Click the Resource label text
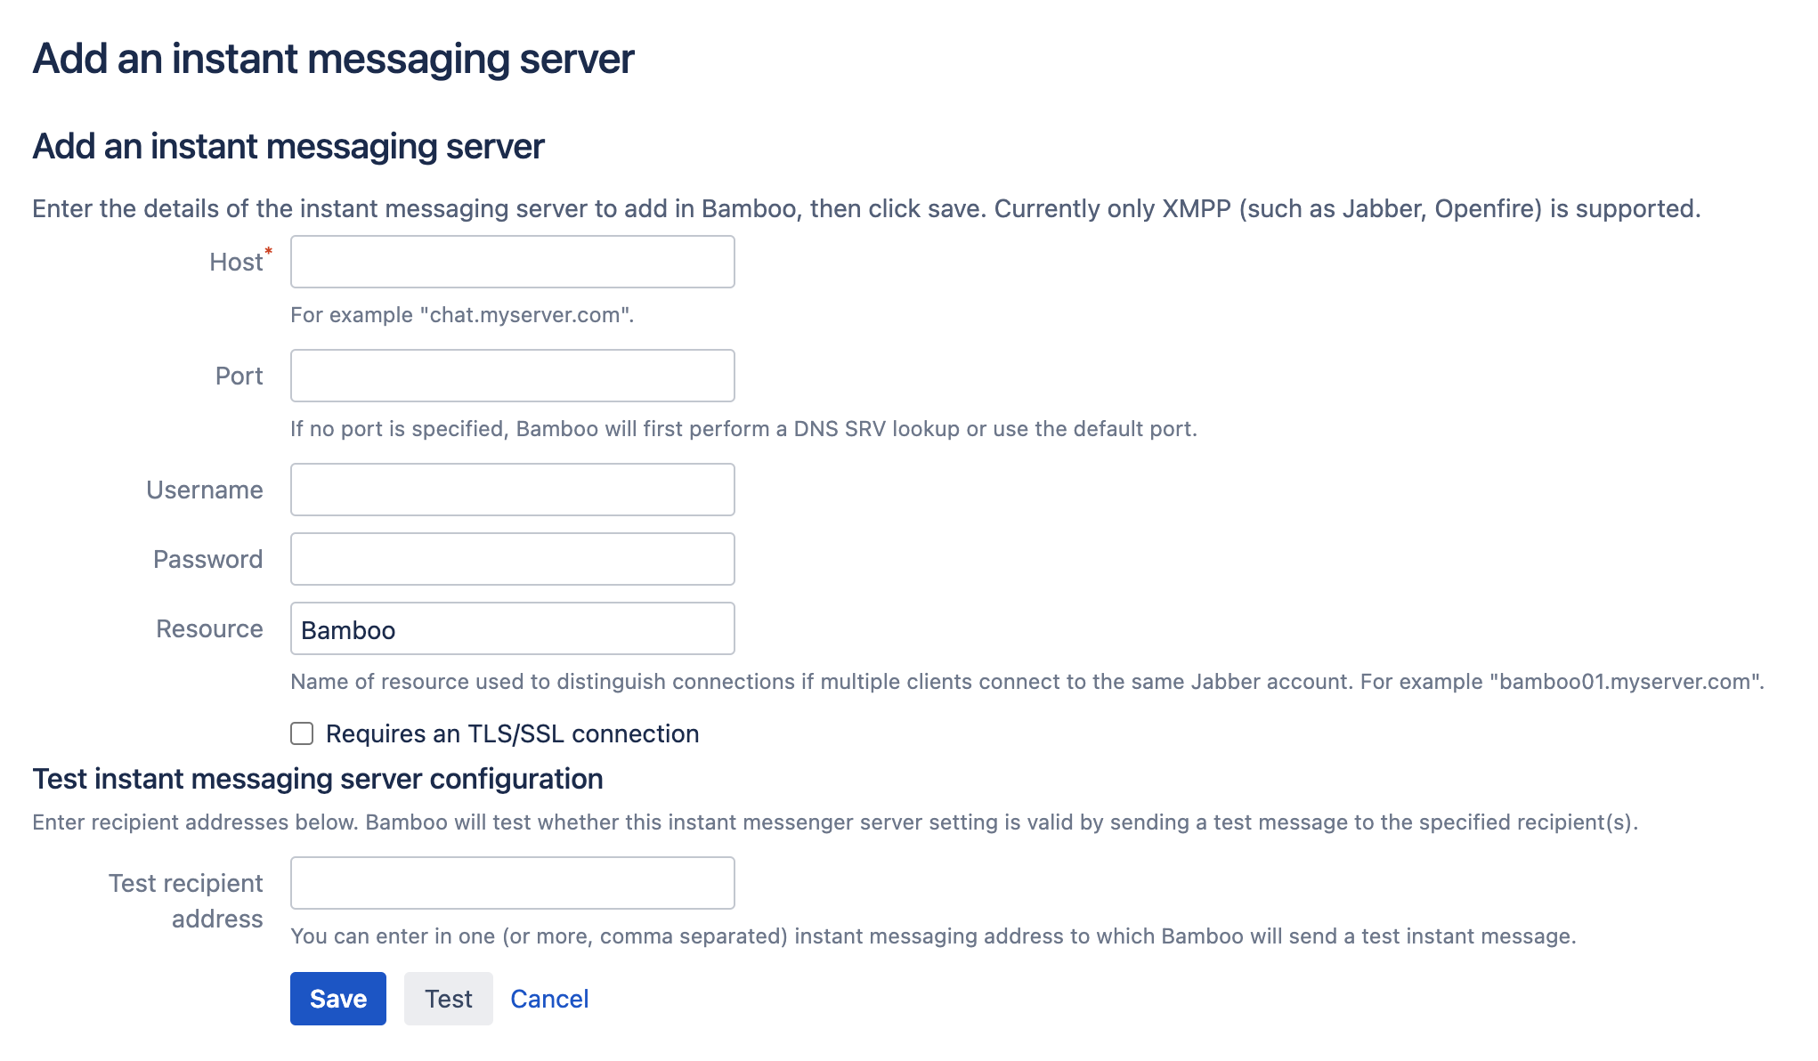 click(x=210, y=628)
